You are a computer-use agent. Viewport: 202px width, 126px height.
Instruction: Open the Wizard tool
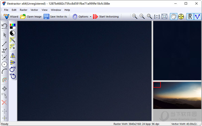tap(11, 16)
